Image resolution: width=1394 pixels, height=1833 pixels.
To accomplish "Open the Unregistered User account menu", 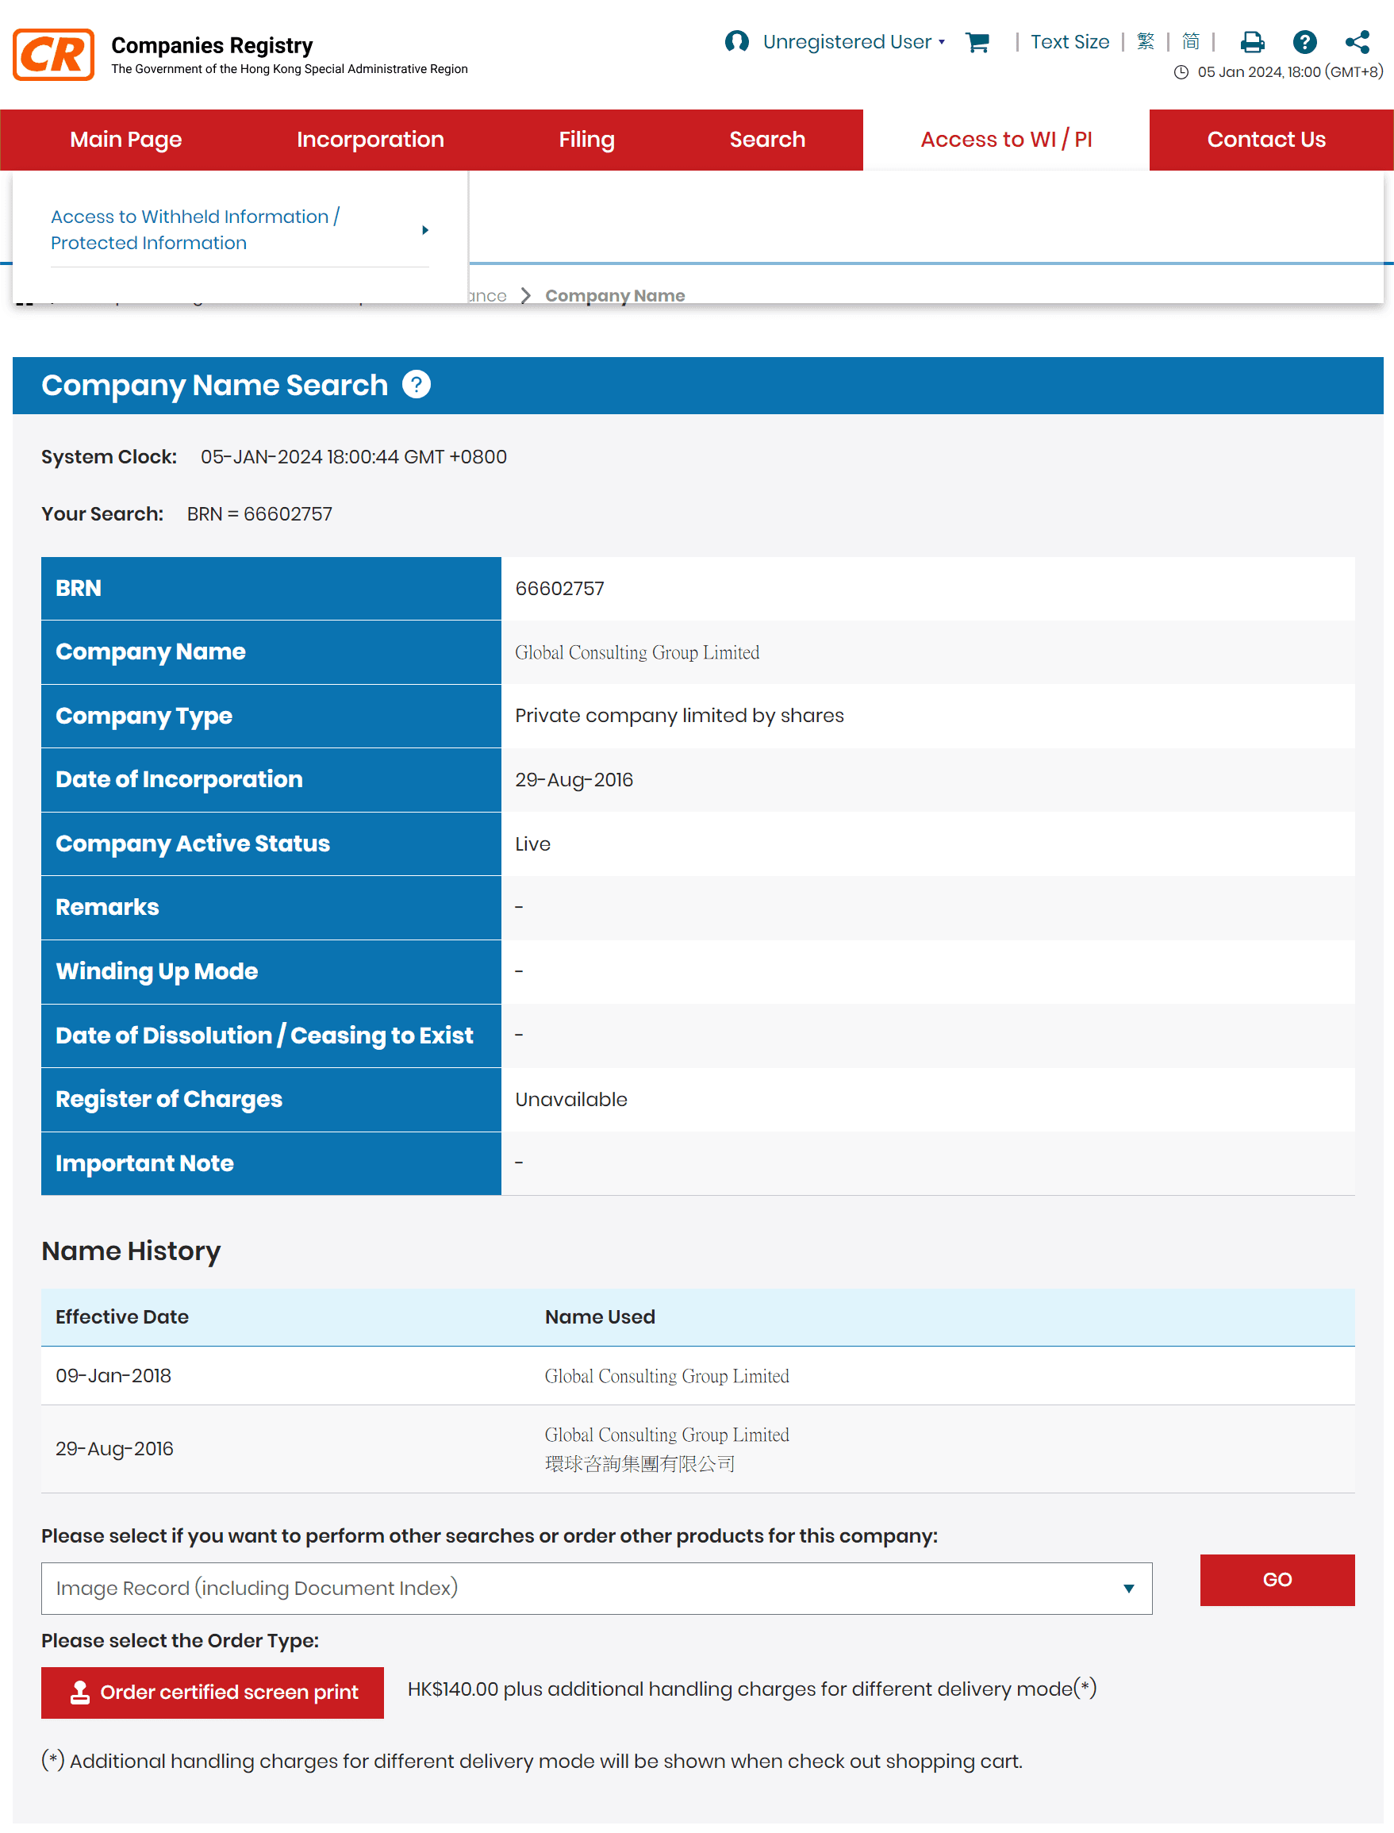I will pos(853,42).
